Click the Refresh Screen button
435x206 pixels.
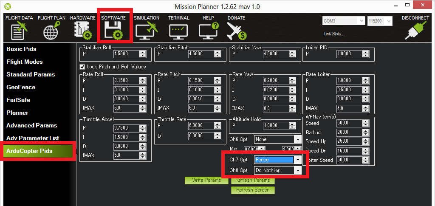pyautogui.click(x=253, y=190)
